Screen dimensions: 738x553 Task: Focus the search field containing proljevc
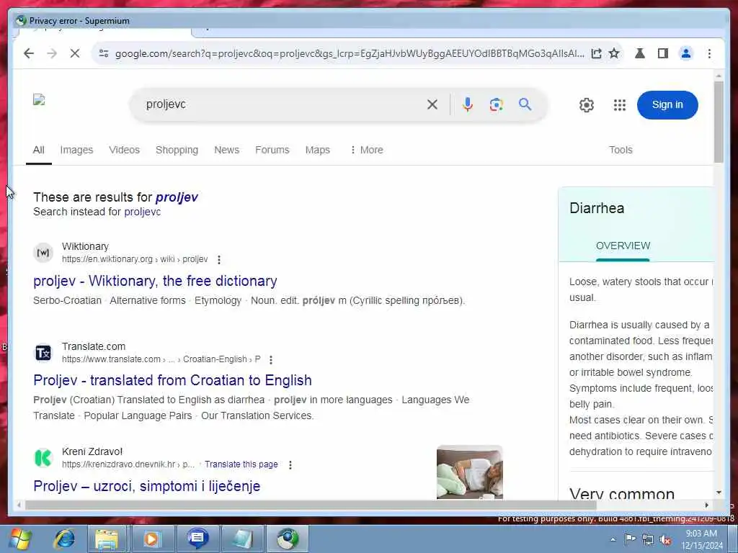[283, 104]
